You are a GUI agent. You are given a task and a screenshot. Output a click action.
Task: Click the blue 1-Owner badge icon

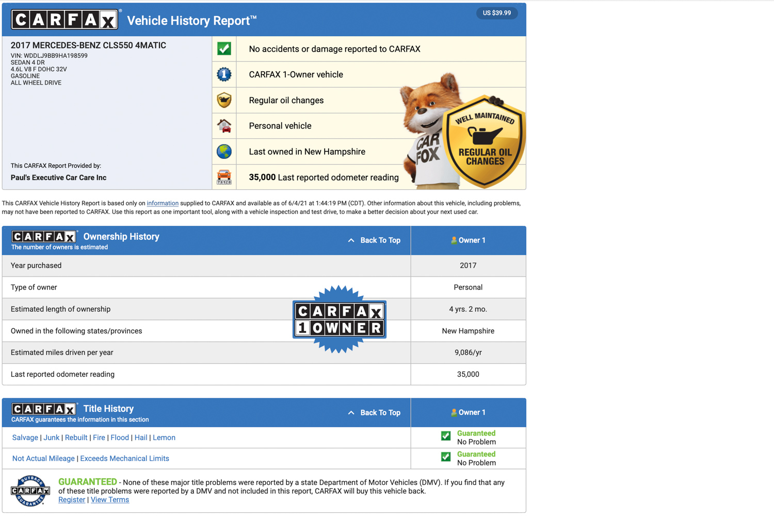click(224, 74)
